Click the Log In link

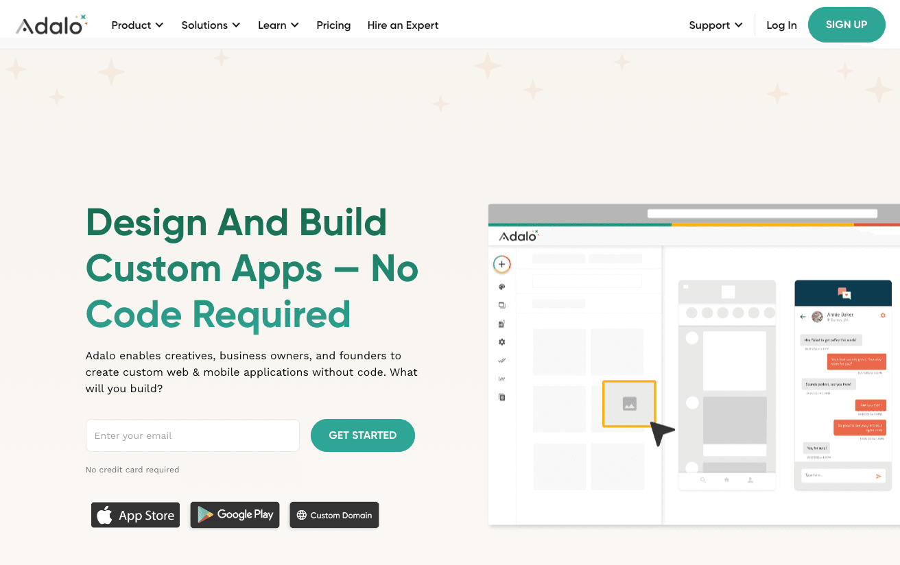(x=781, y=25)
